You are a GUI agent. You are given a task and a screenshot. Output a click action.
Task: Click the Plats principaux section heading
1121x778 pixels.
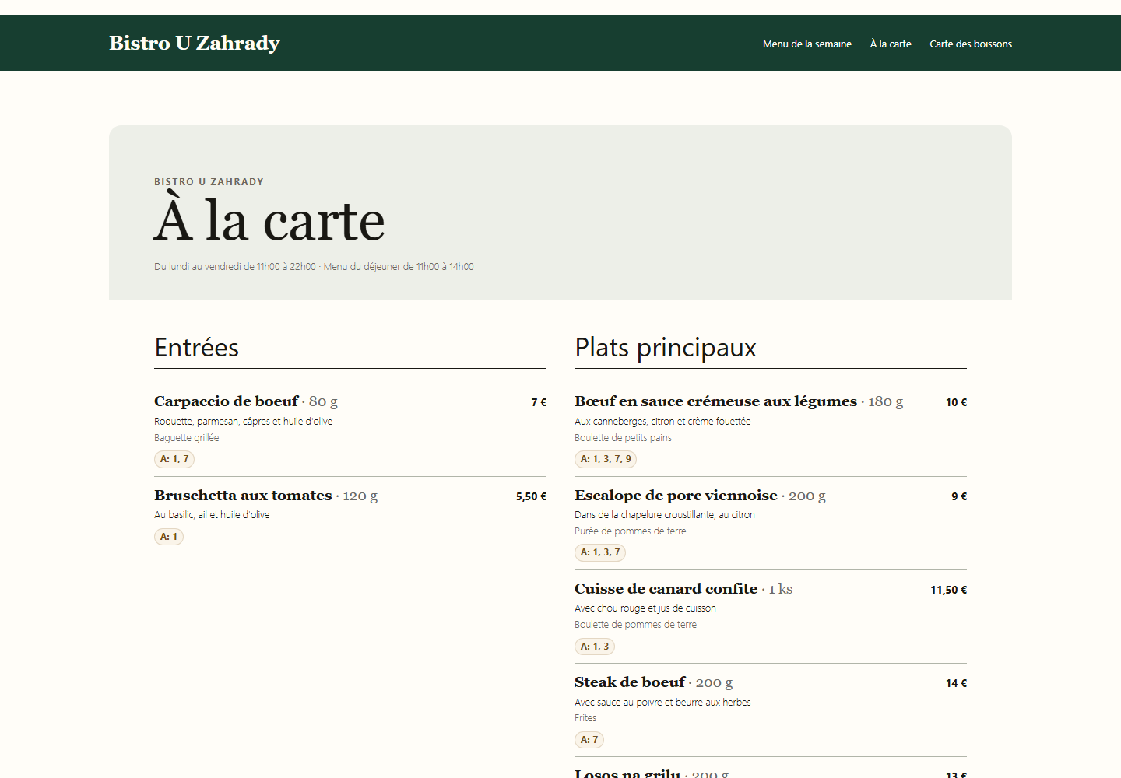click(x=666, y=347)
